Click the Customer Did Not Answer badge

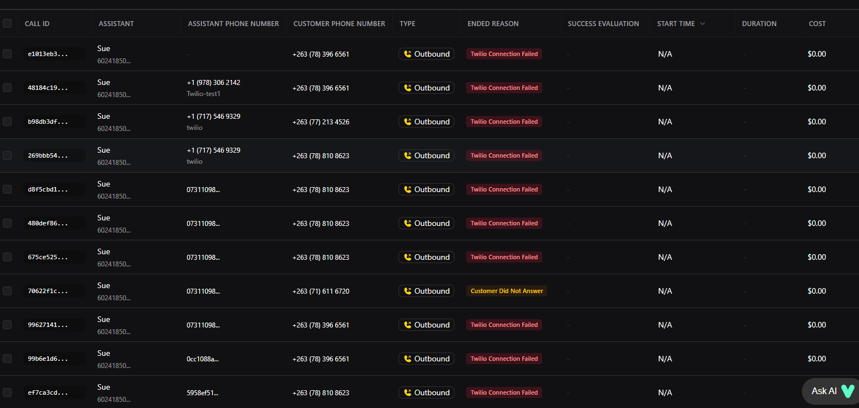[506, 291]
